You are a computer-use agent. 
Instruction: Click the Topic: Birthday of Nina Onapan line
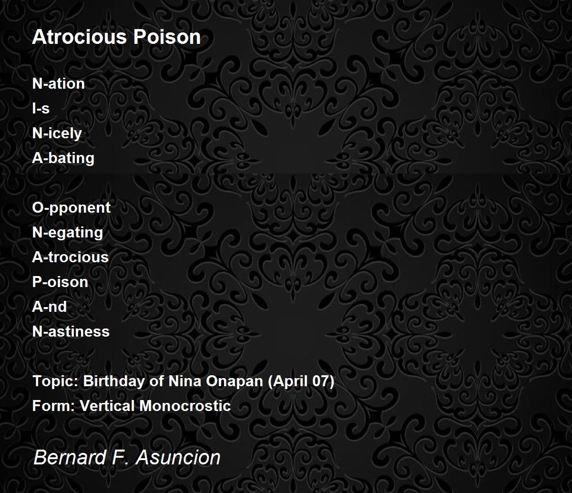coord(183,381)
